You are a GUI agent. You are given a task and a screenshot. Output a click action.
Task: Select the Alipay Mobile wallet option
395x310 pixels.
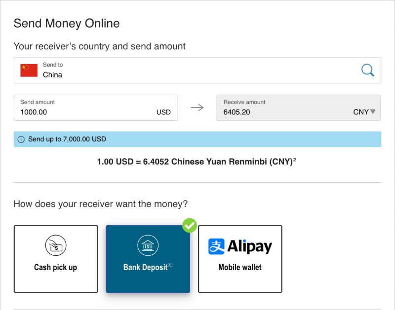[x=240, y=258]
